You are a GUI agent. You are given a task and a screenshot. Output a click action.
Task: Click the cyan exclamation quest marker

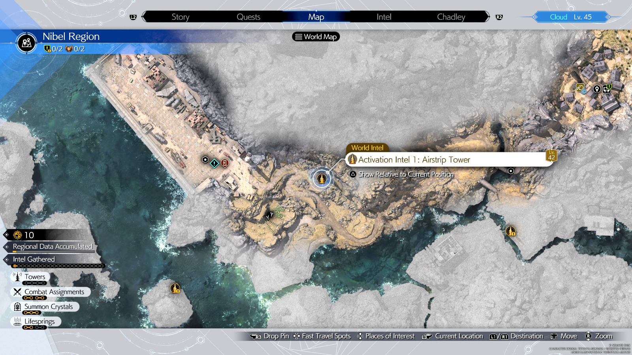tap(214, 163)
